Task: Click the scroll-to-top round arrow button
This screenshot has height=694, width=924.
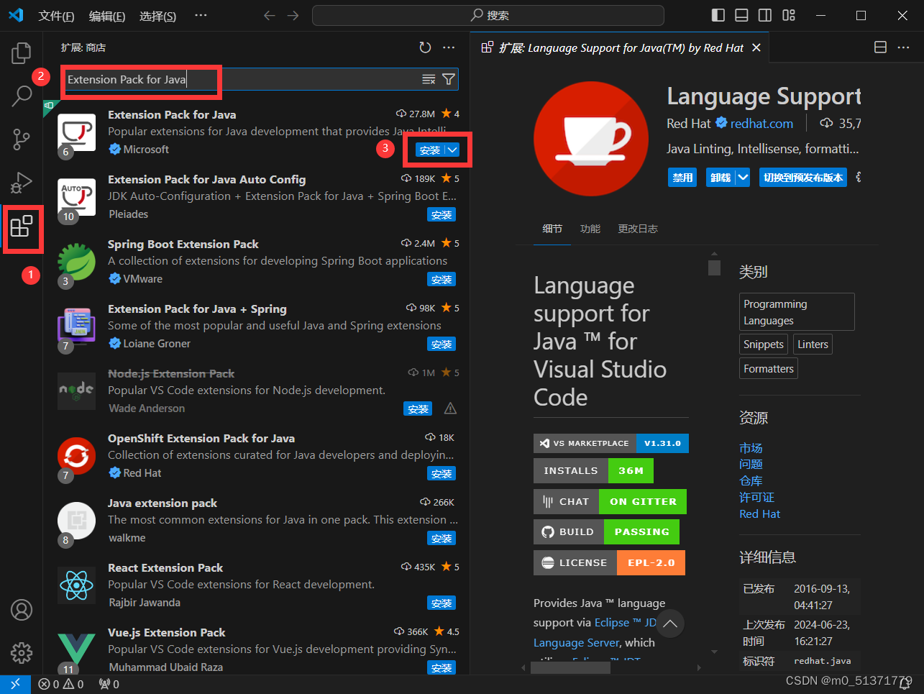Action: tap(669, 624)
